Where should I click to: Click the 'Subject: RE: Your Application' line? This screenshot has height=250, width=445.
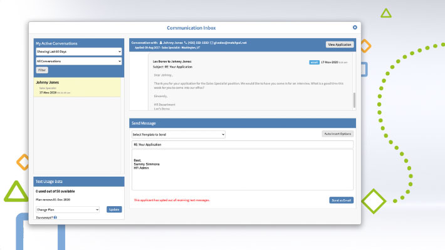pyautogui.click(x=172, y=67)
